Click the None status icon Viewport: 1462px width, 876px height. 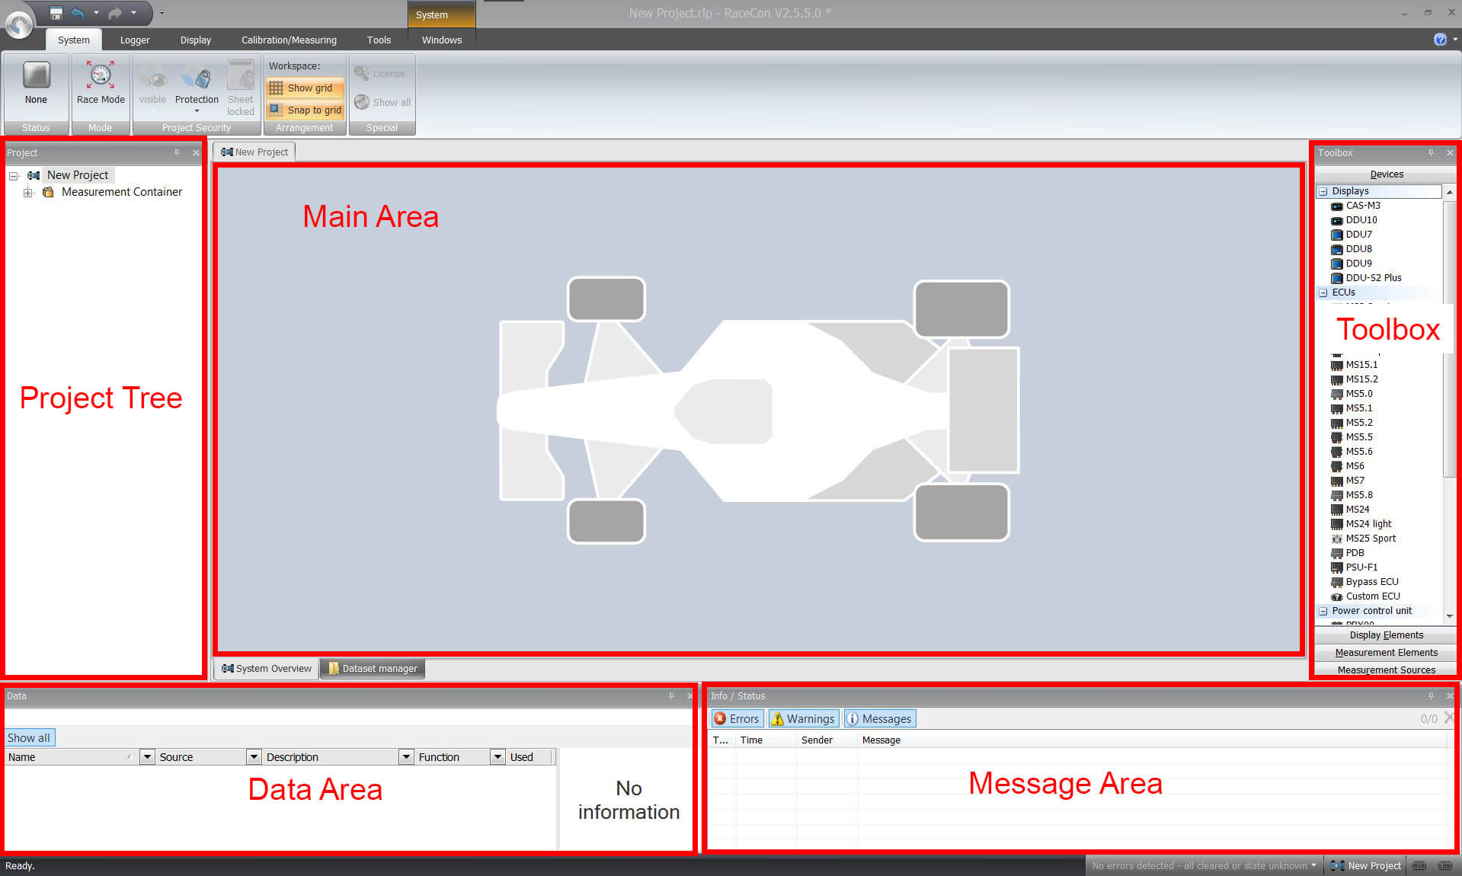pyautogui.click(x=36, y=76)
